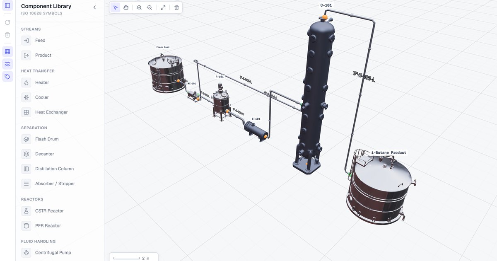Click the delete trash icon in canvas toolbar

pyautogui.click(x=176, y=7)
